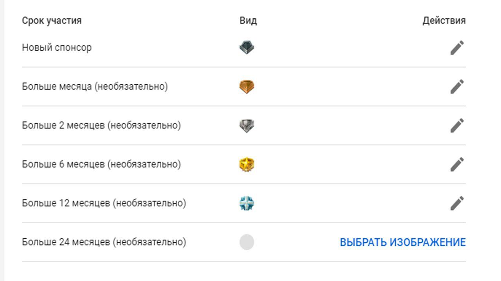
Task: Click the Срок участия column header
Action: point(52,21)
